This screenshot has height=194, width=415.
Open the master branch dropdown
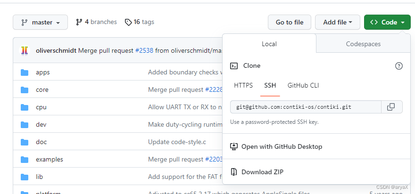coord(40,22)
